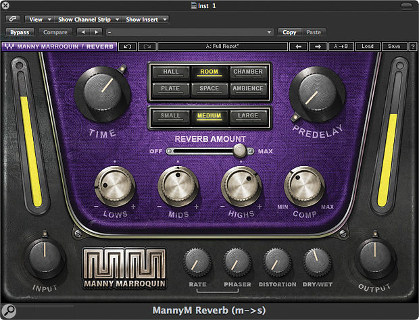
Task: Click the Load button
Action: coord(368,47)
